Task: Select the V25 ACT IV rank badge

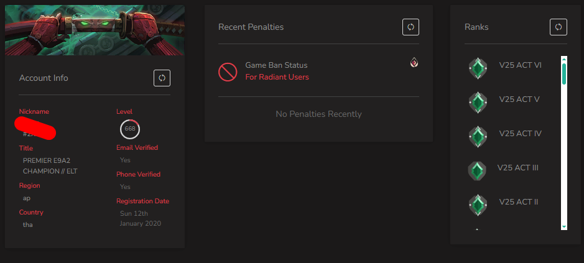Action: click(478, 137)
